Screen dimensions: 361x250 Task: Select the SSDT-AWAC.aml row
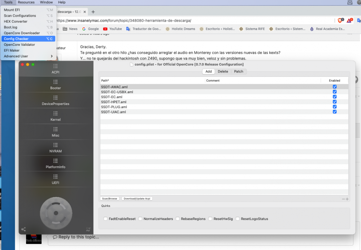point(224,87)
